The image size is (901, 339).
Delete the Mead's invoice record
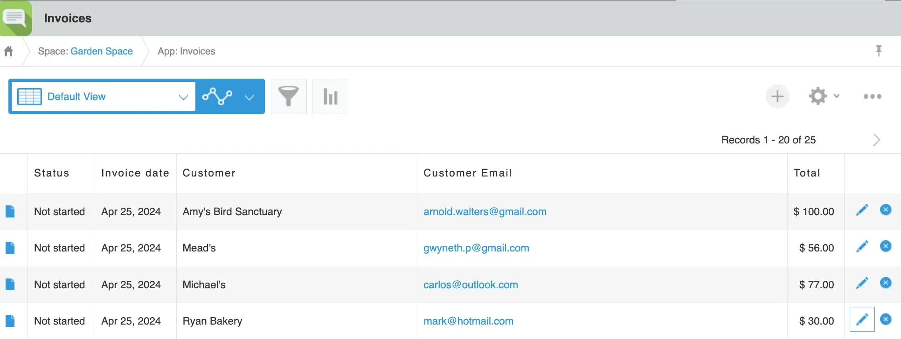(x=885, y=246)
